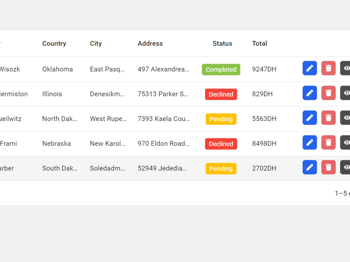Viewport: 350px width, 262px height.
Task: Select the 497 Alexandrea address cell
Action: [x=163, y=69]
